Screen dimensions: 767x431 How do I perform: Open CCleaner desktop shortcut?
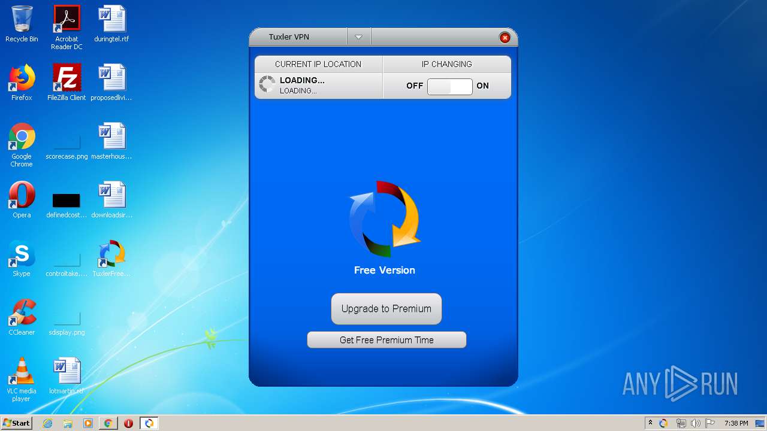pos(22,317)
